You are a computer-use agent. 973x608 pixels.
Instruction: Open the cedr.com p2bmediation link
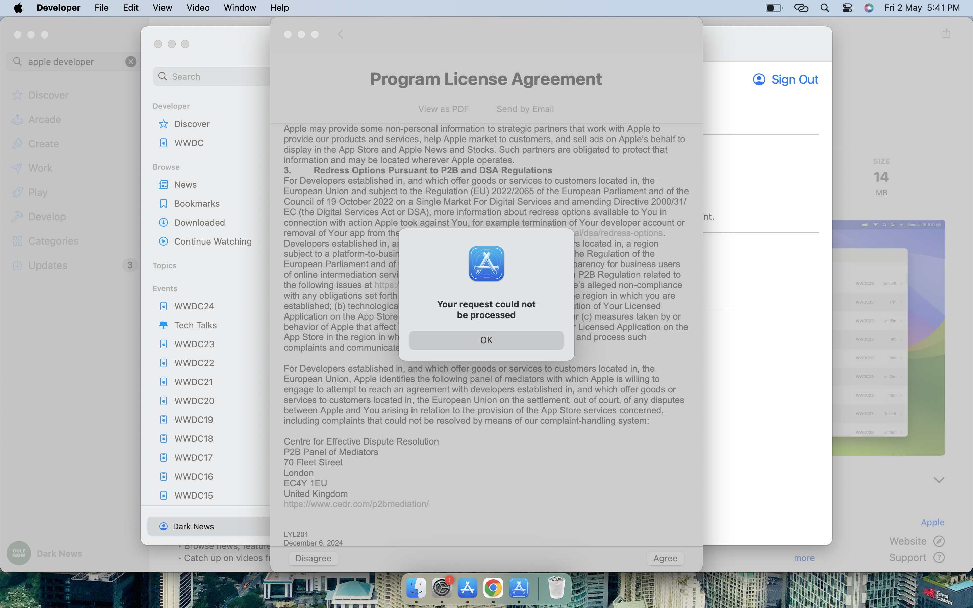356,504
